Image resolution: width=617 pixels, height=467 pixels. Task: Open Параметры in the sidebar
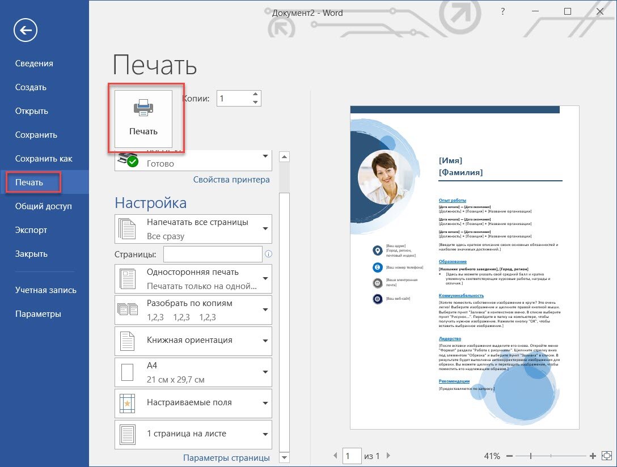coord(38,314)
